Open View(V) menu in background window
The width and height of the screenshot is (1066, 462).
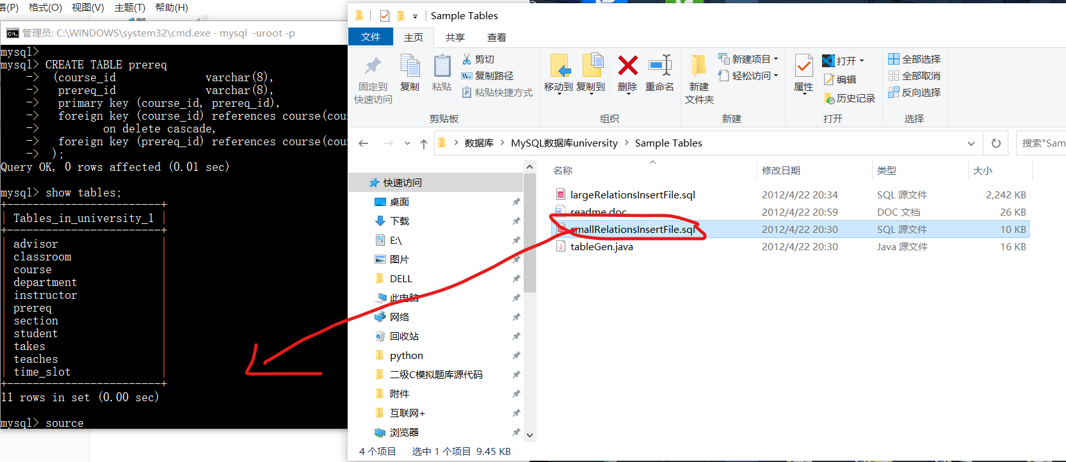point(88,8)
